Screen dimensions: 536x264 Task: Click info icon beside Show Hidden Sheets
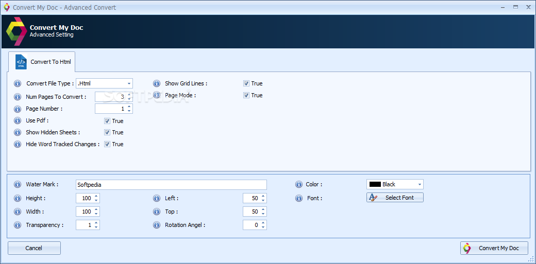(18, 132)
